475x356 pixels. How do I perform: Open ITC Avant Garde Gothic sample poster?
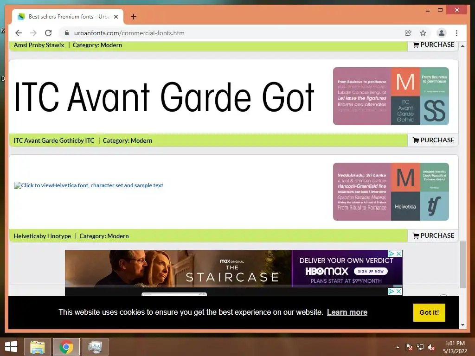(391, 96)
